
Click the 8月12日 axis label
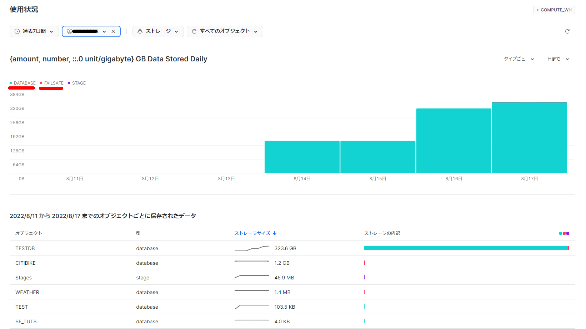click(x=150, y=179)
